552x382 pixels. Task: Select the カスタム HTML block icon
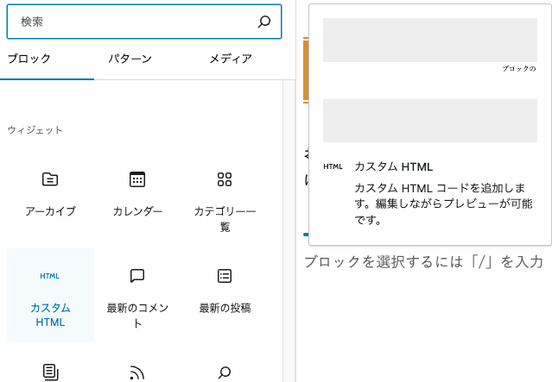click(49, 276)
